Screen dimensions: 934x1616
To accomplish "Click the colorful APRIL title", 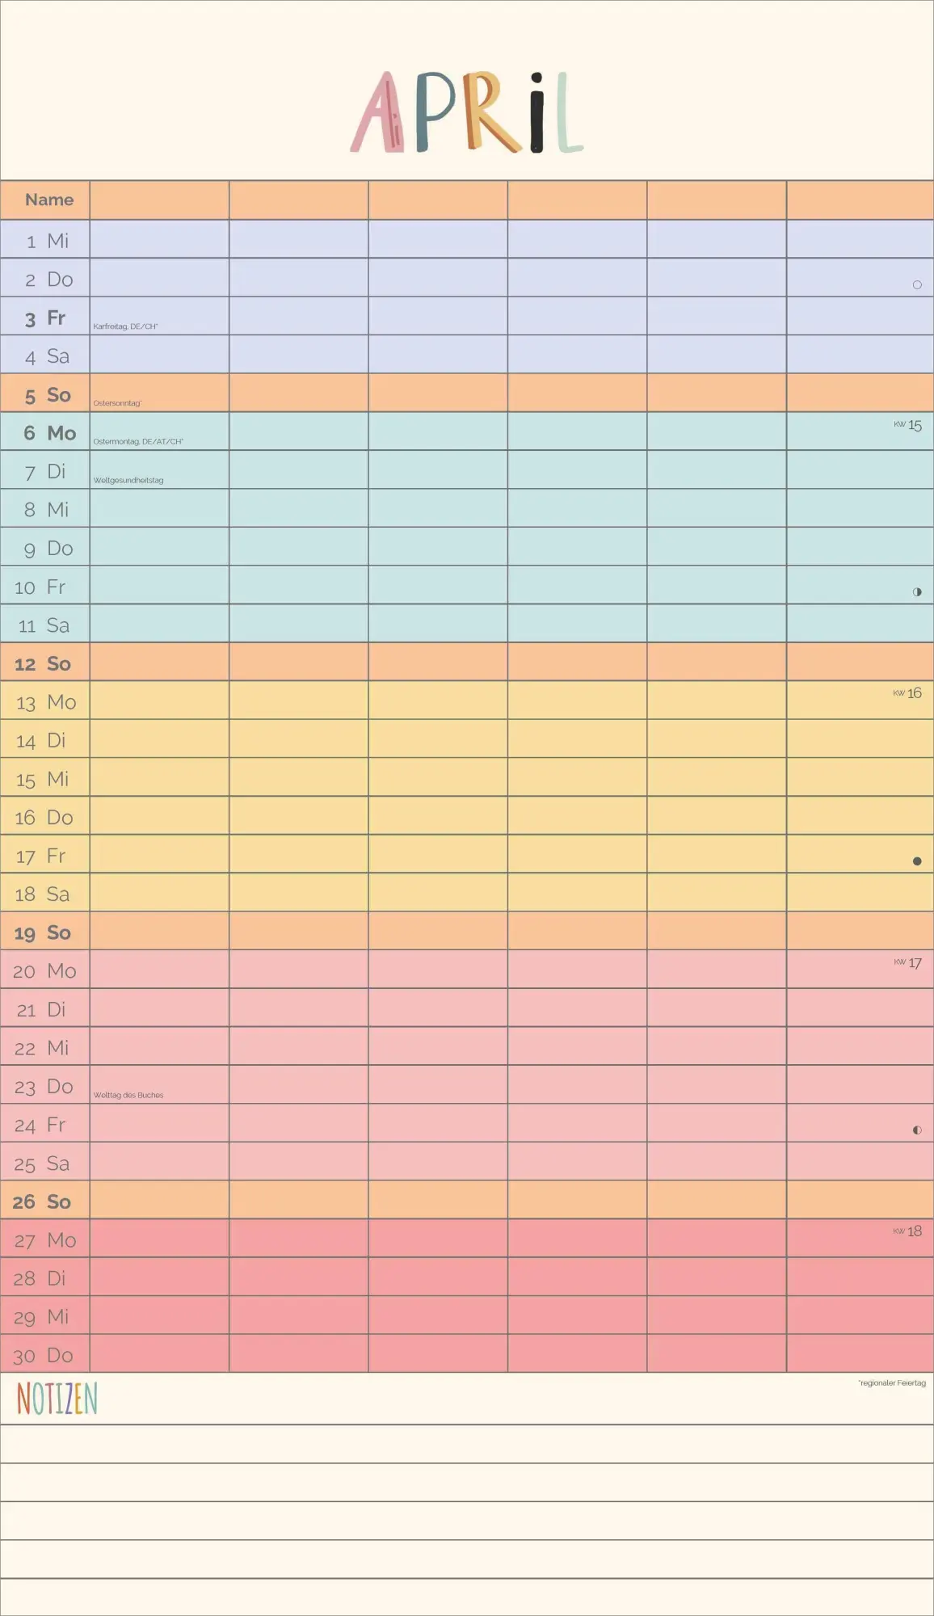I will coord(467,113).
